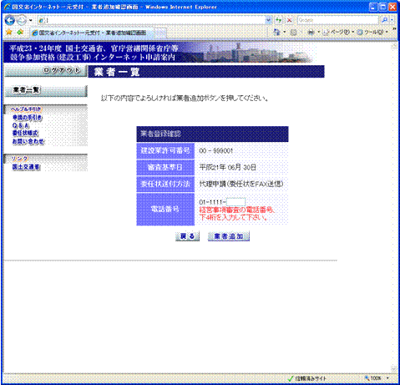Click the 戻る button
Screen dimensions: 400x385
click(187, 236)
